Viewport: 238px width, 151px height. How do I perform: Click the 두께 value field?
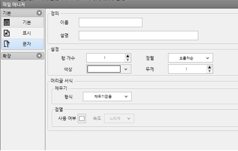pyautogui.click(x=187, y=69)
